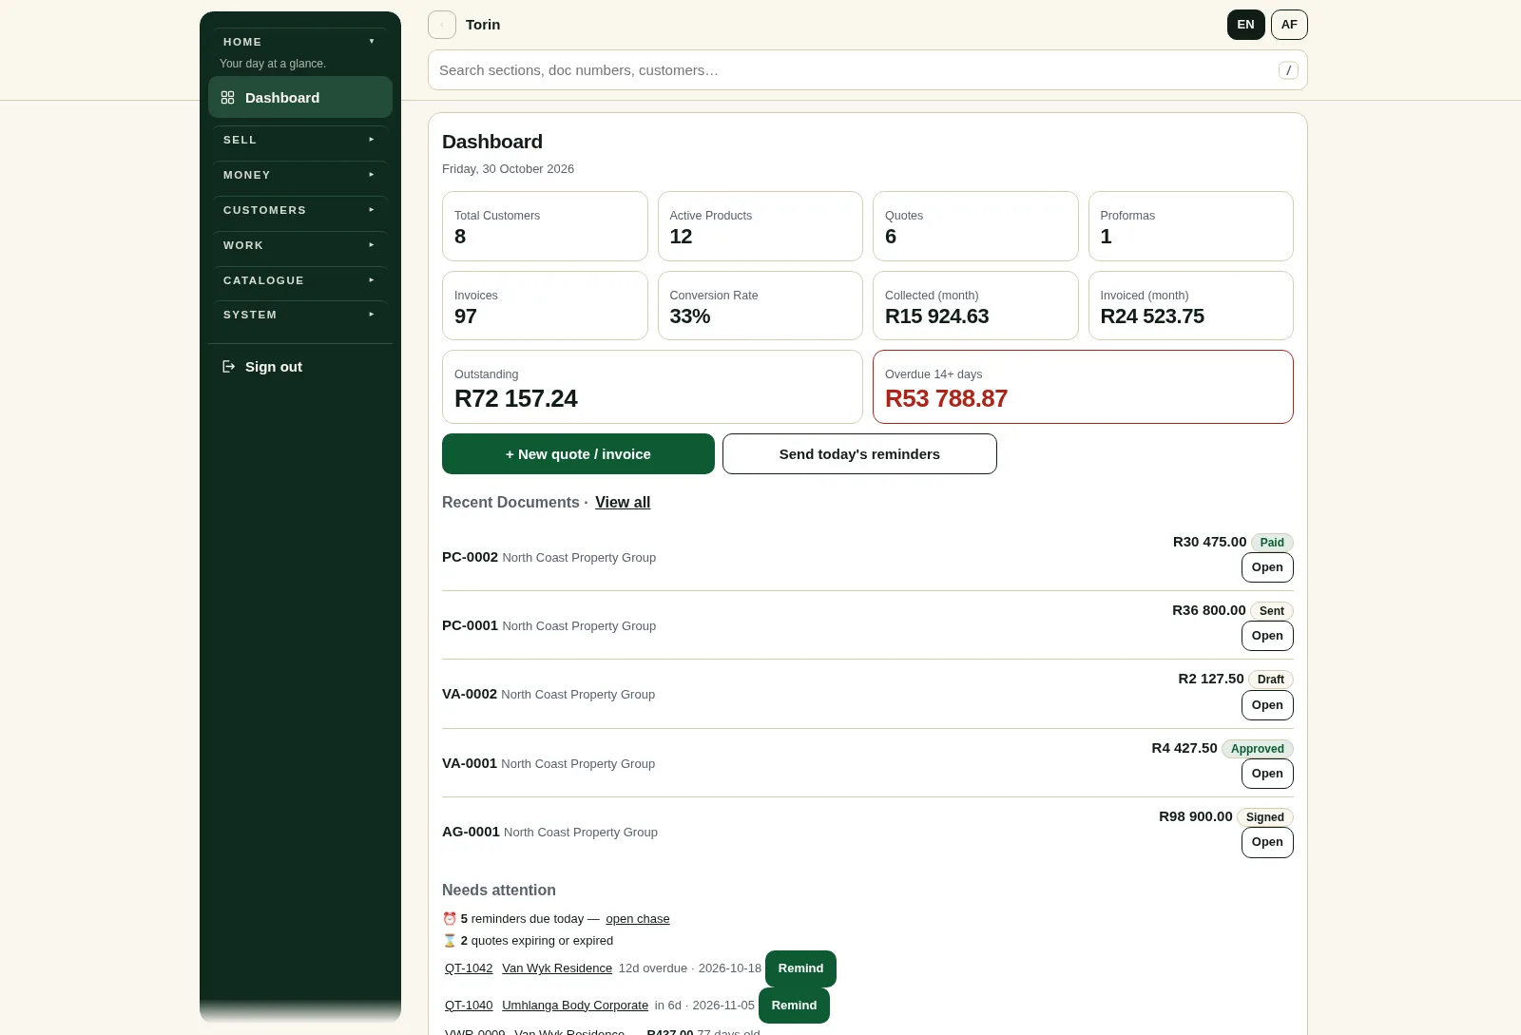Expand the WORK section
The width and height of the screenshot is (1521, 1035).
point(300,245)
